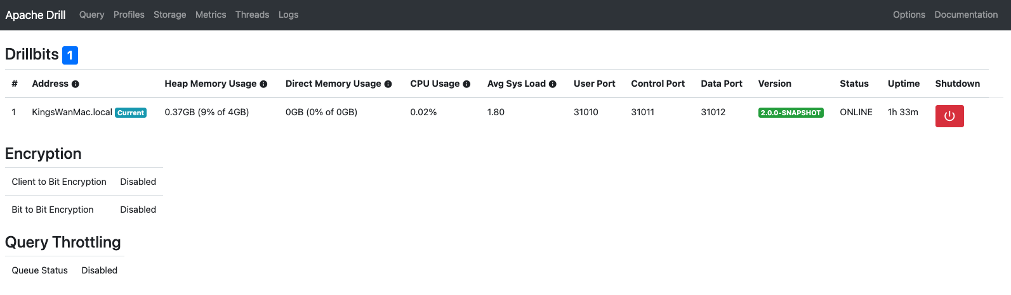Click the Bit to Bit Encryption label

[53, 210]
